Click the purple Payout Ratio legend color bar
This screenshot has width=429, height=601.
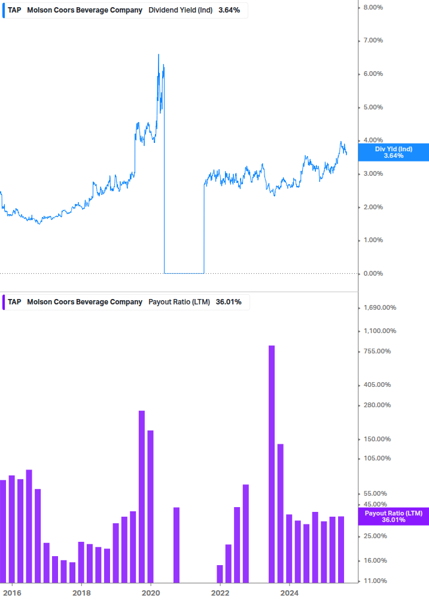[x=4, y=302]
